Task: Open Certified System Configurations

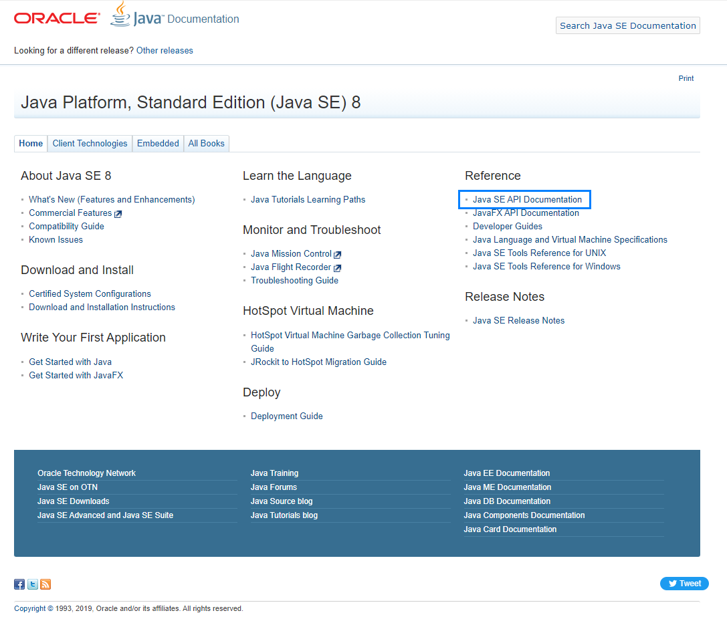Action: pos(90,294)
